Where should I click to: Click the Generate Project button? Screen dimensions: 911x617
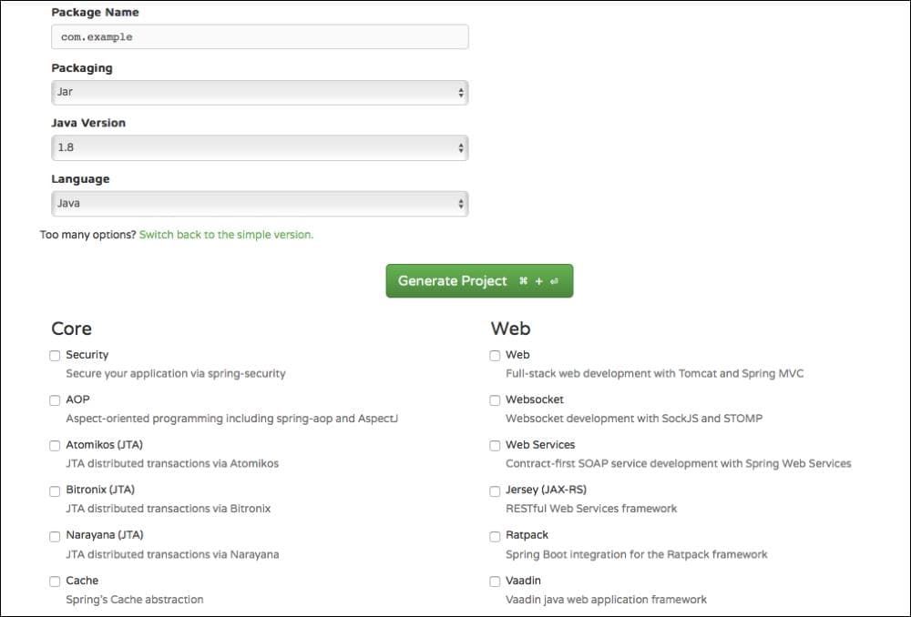(x=479, y=280)
